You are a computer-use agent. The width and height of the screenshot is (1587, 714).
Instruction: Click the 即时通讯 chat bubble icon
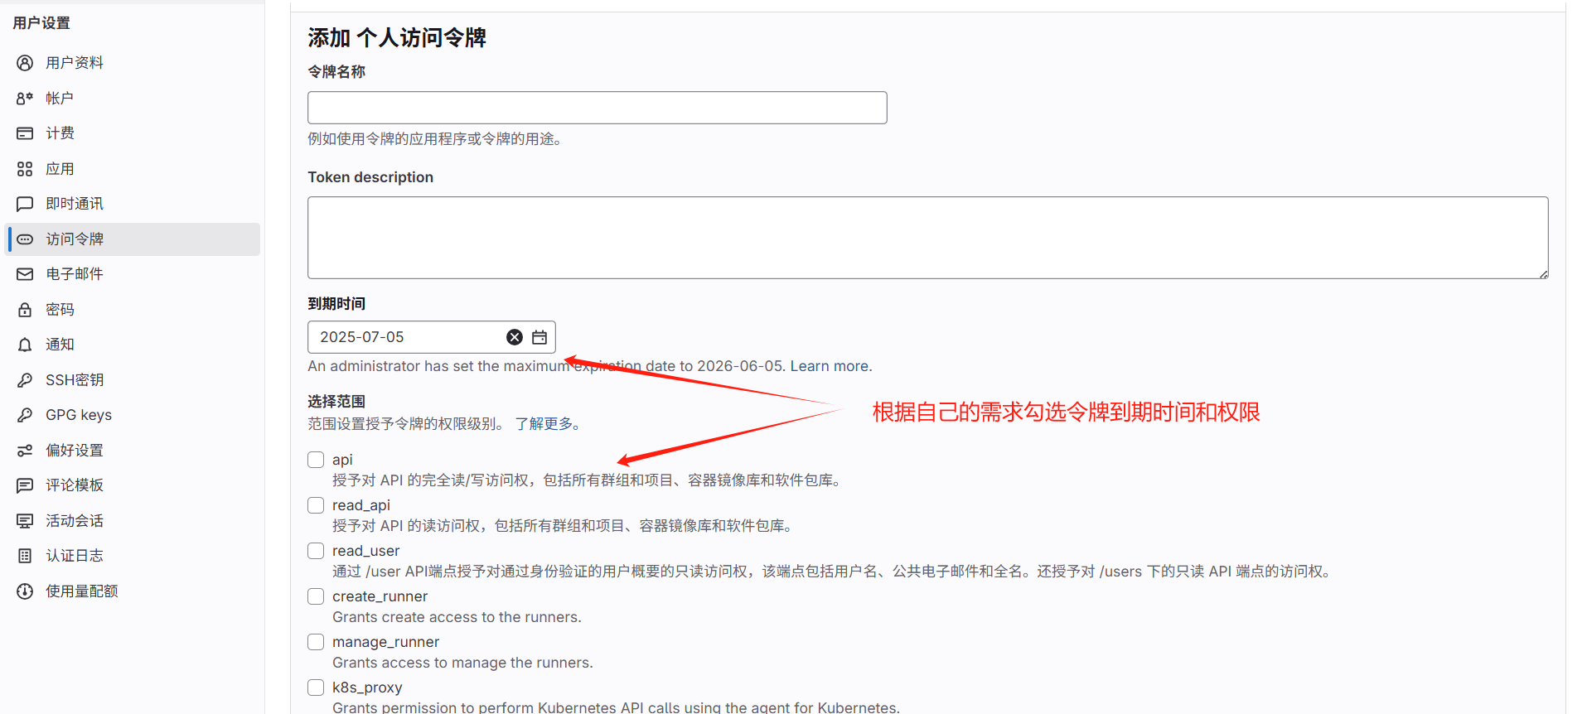25,204
